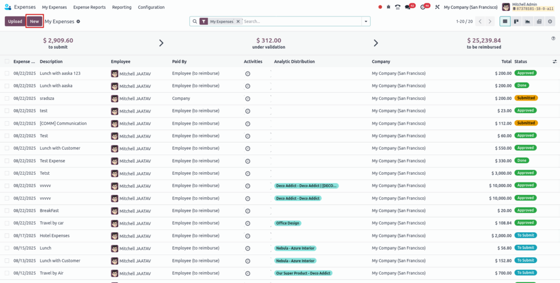The image size is (560, 283).
Task: Open the debug bug icon menu
Action: [x=388, y=7]
